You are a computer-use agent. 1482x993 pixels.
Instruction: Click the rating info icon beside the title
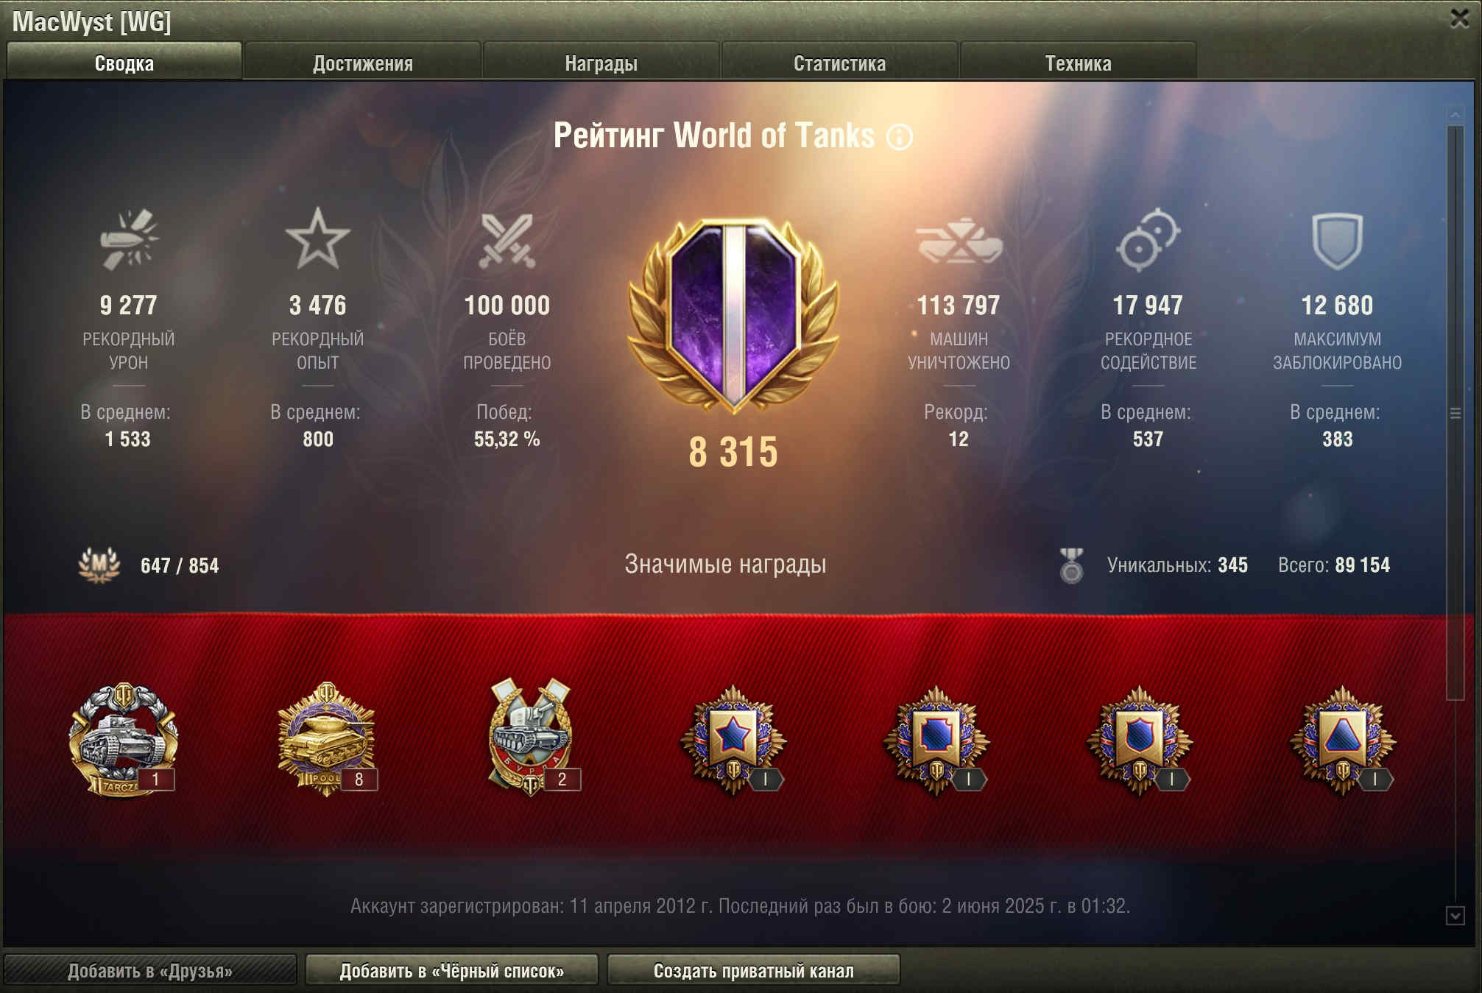pos(899,137)
